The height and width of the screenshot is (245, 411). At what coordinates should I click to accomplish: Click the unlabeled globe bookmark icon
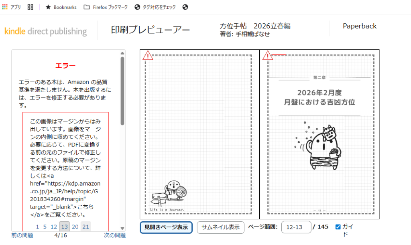click(185, 7)
